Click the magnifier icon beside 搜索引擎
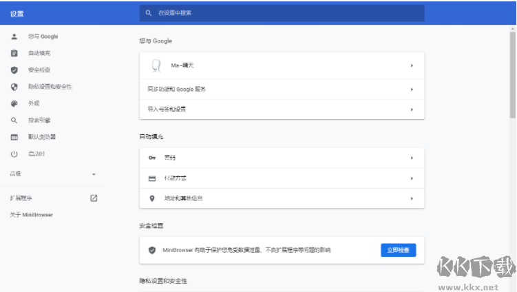The height and width of the screenshot is (292, 517). click(14, 120)
